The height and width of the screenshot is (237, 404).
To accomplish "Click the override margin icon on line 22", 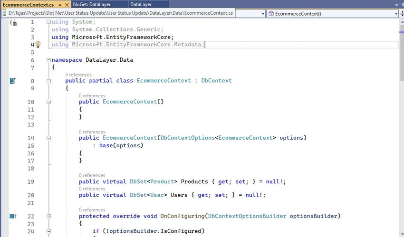I will (13, 216).
